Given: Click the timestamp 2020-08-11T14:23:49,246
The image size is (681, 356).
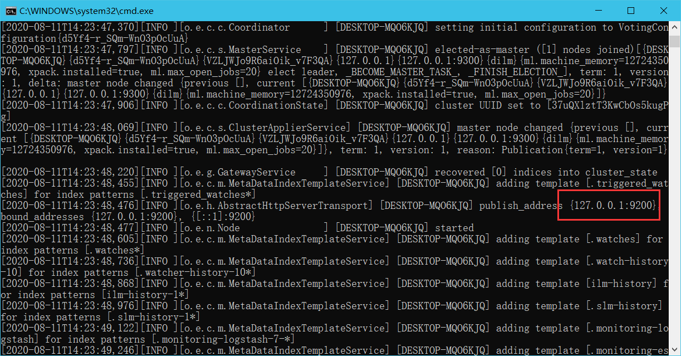Looking at the screenshot, I should point(70,350).
